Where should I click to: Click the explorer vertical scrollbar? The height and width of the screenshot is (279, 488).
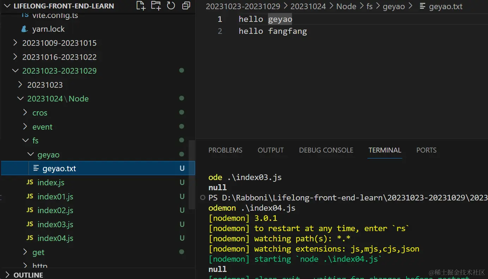tap(192, 174)
